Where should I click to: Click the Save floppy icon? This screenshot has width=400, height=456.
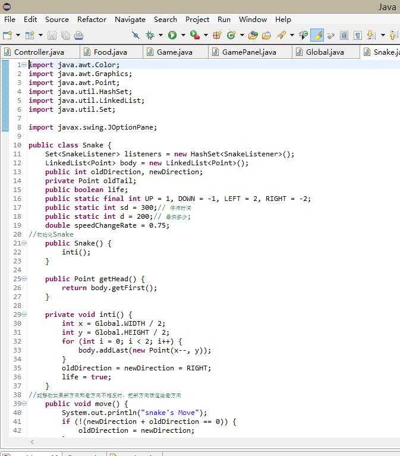point(52,35)
